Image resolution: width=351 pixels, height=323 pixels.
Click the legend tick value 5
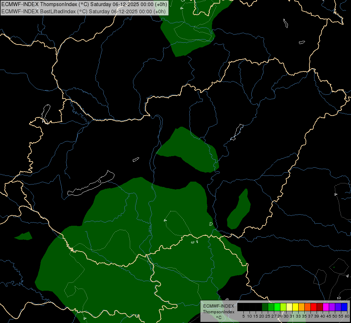pos(243,316)
